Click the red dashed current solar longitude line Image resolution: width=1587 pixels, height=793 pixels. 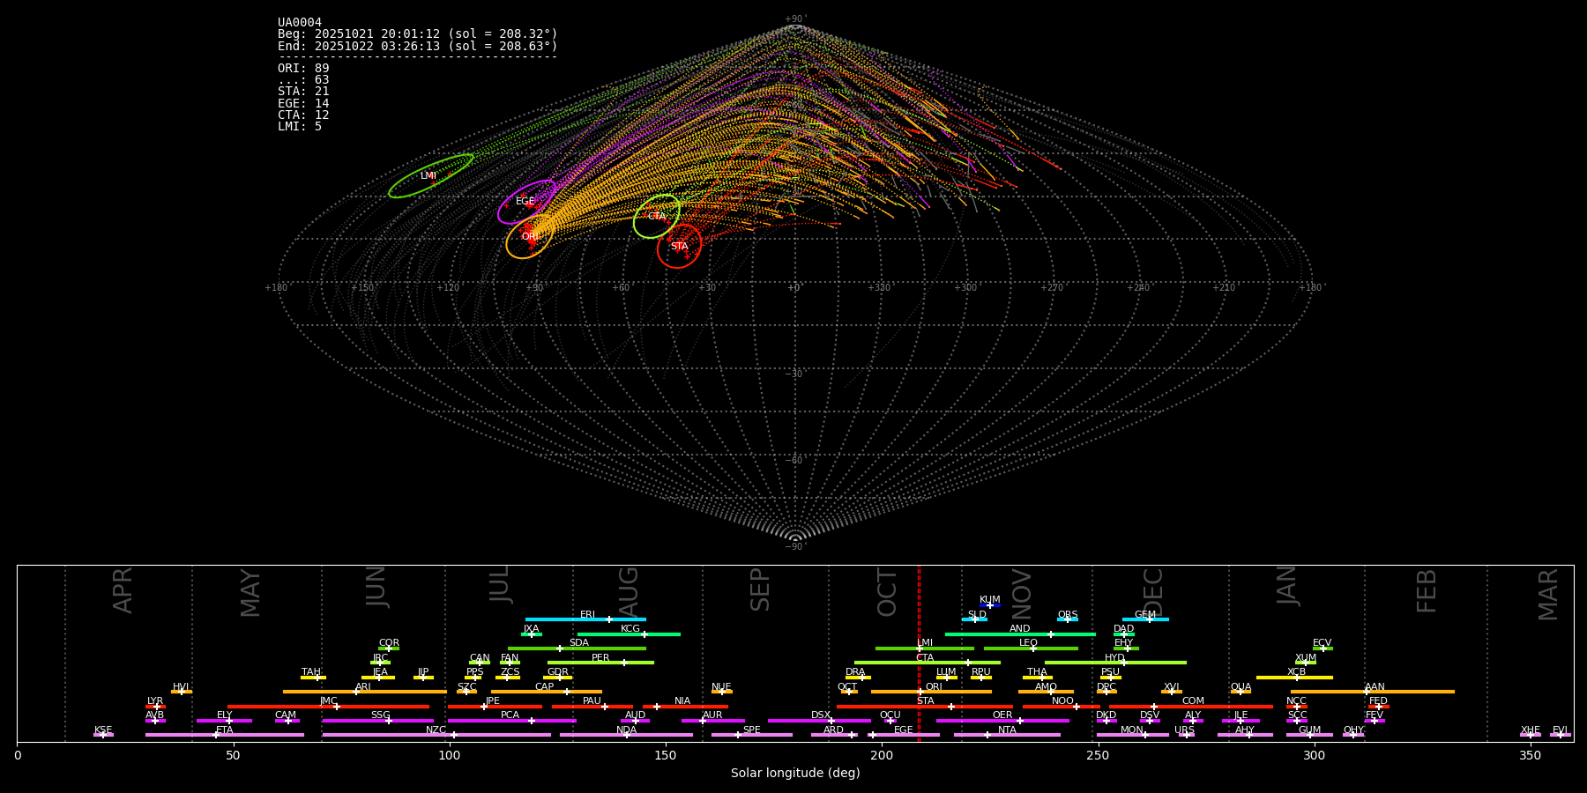pos(919,653)
